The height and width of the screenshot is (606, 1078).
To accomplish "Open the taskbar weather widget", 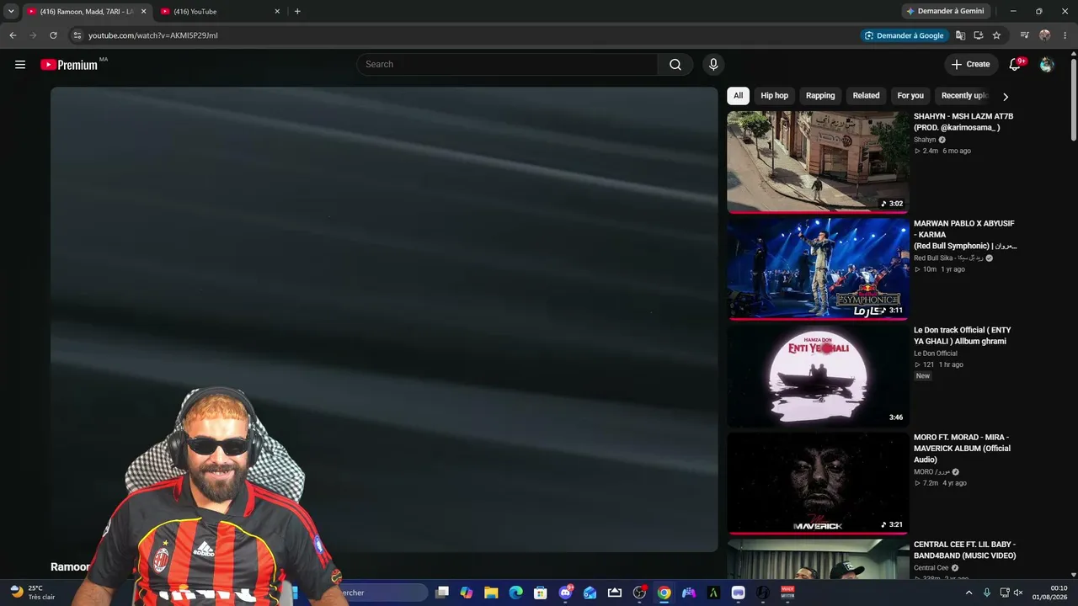I will click(x=34, y=593).
